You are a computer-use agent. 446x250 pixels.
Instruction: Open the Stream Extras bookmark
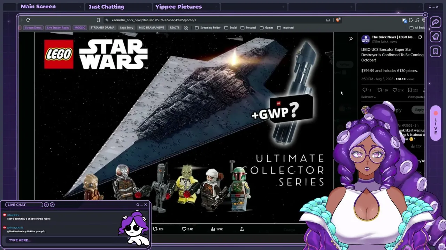pyautogui.click(x=33, y=28)
